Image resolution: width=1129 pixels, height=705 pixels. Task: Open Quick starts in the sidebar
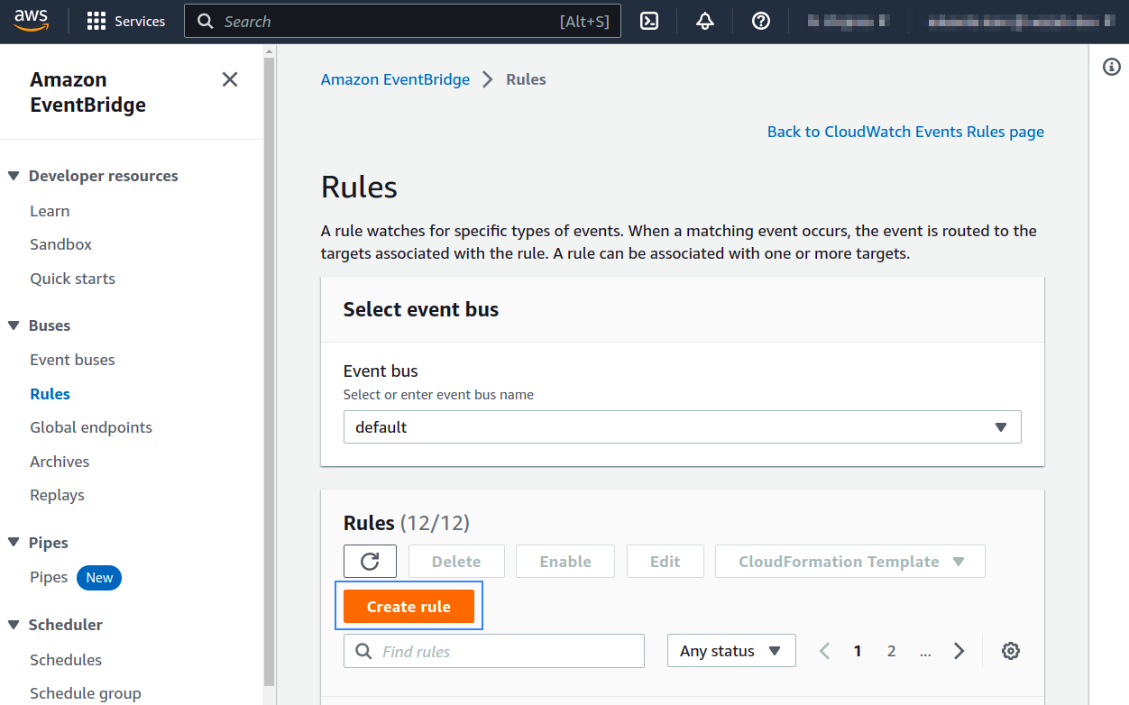point(72,279)
